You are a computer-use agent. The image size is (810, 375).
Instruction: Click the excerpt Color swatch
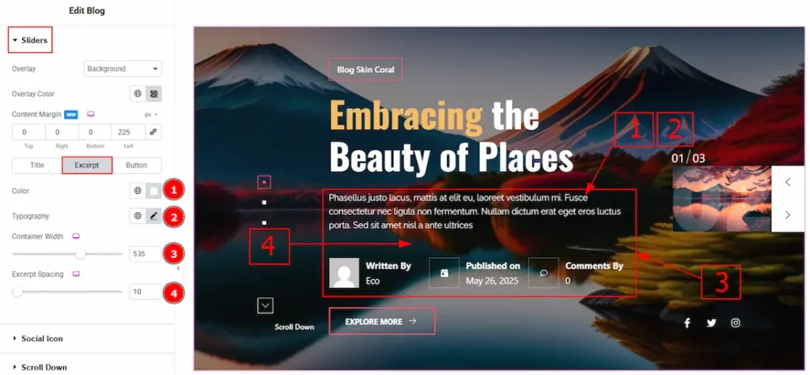pyautogui.click(x=153, y=191)
